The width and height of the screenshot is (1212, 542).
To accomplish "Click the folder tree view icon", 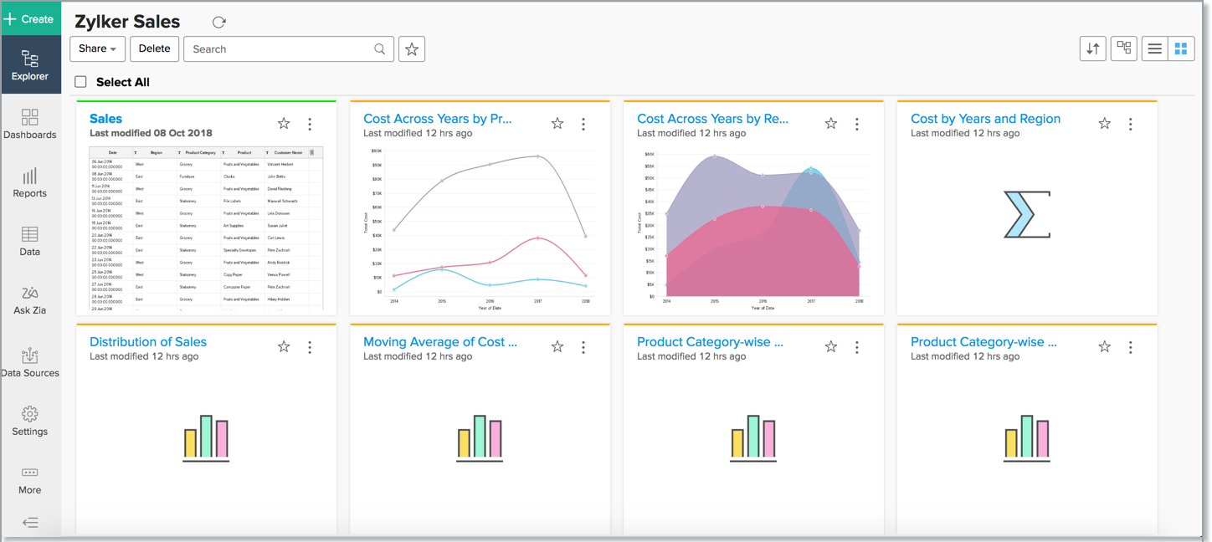I will click(x=1123, y=49).
